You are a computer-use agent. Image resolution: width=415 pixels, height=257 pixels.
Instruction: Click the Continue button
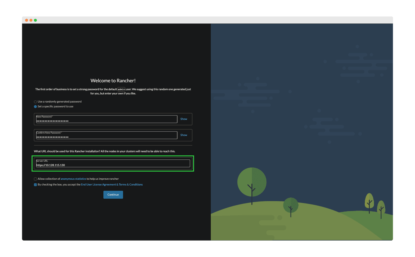pyautogui.click(x=113, y=195)
